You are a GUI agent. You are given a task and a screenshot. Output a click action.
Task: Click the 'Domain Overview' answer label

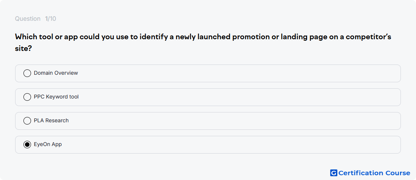[x=56, y=73]
